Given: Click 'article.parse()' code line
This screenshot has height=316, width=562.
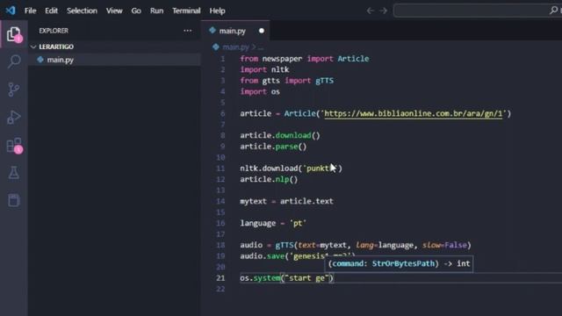Looking at the screenshot, I should 273,147.
